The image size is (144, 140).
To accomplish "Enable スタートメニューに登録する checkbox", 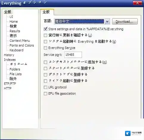I will pos(46,68).
